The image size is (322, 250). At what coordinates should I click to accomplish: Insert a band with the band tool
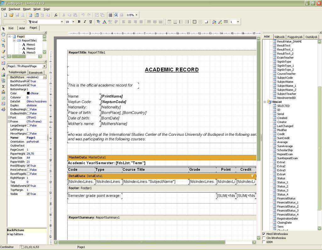tap(3, 57)
